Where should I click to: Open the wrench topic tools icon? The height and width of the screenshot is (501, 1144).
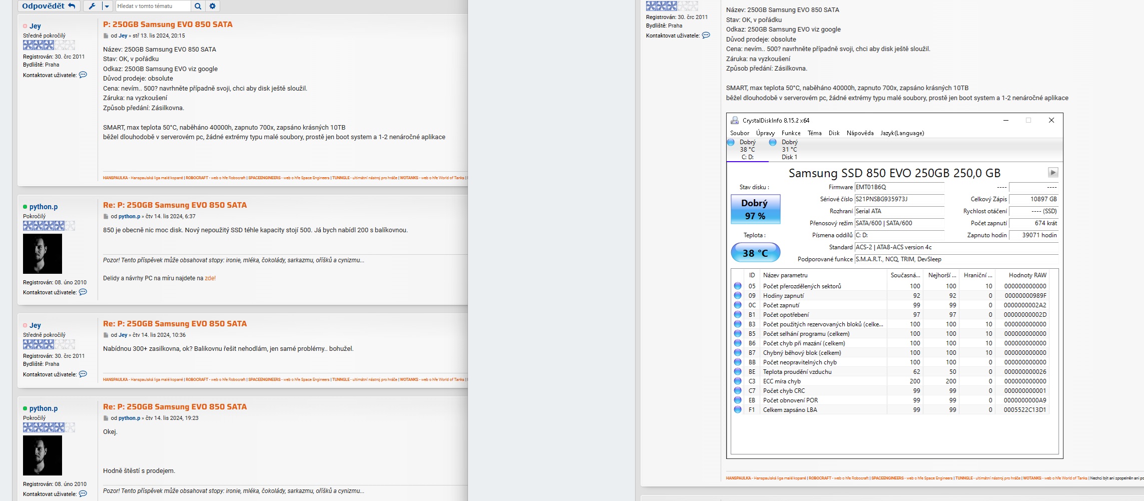pyautogui.click(x=92, y=6)
